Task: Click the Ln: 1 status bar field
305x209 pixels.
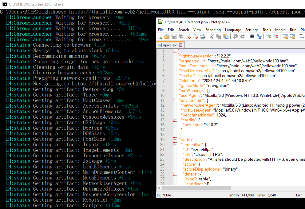Action: click(301, 195)
